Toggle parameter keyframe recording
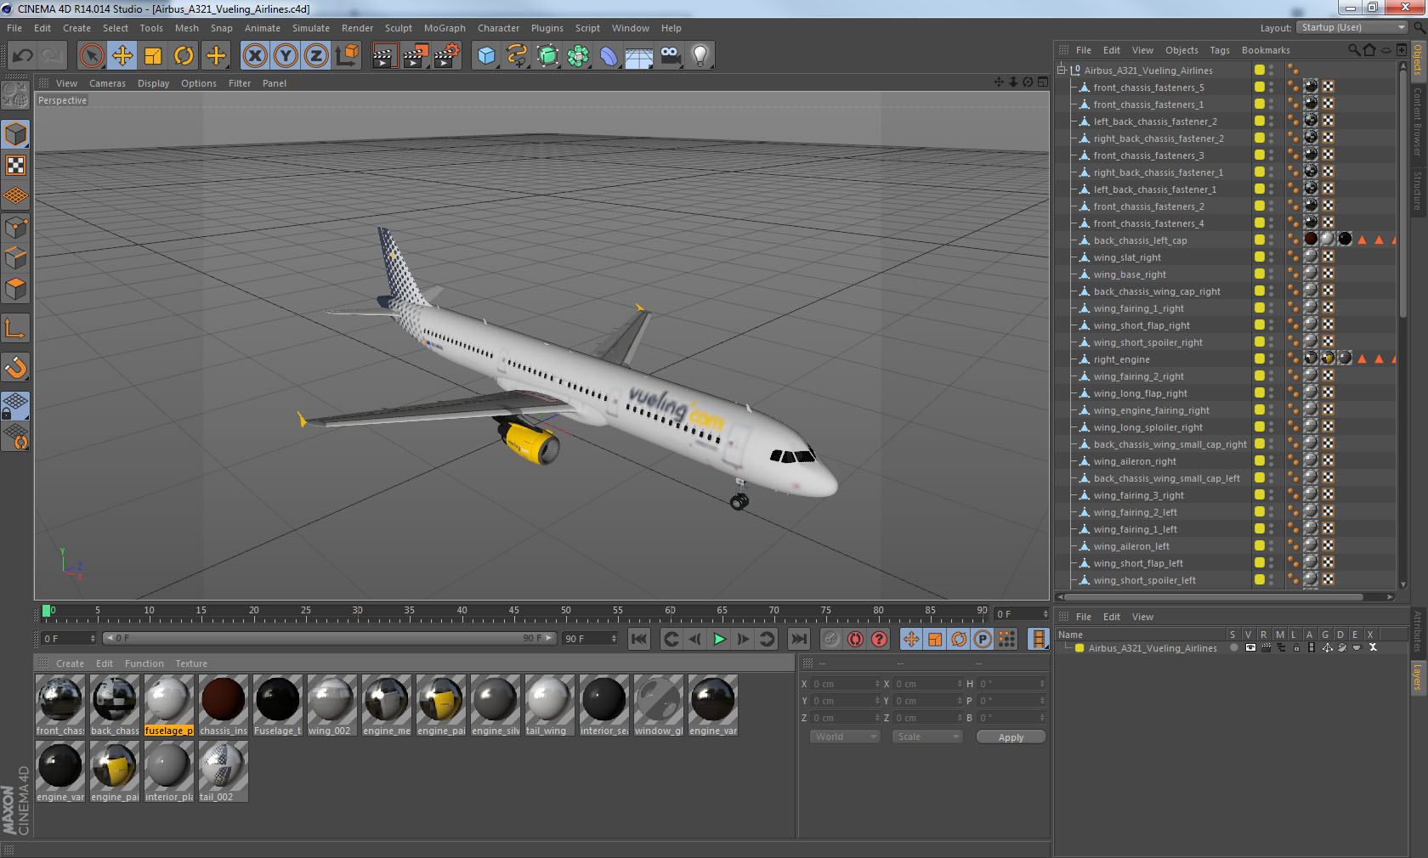The image size is (1428, 858). (x=983, y=639)
